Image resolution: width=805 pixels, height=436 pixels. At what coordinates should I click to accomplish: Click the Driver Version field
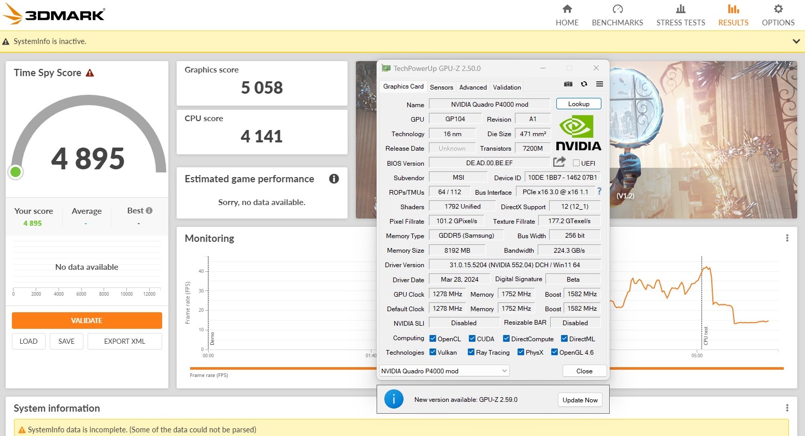515,265
